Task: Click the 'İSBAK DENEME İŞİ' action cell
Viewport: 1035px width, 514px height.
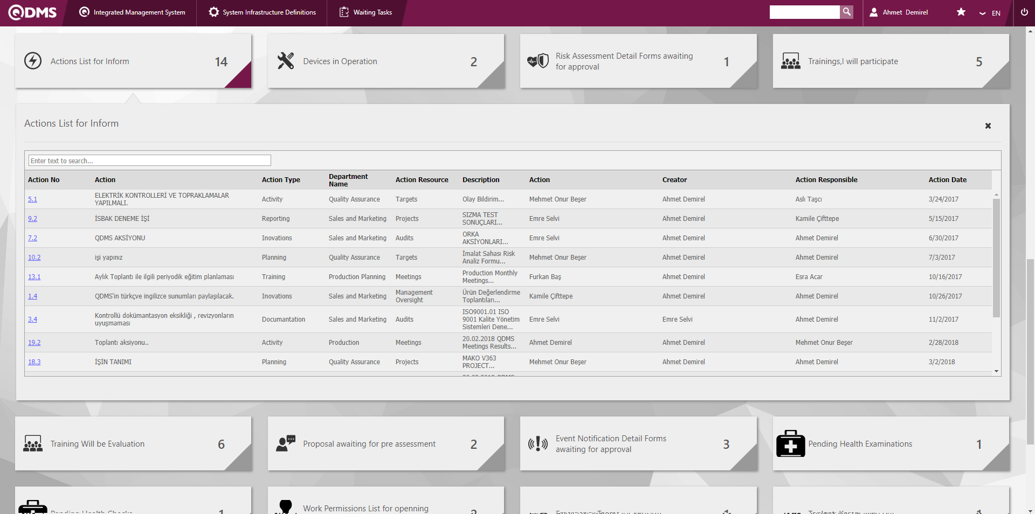Action: (122, 219)
